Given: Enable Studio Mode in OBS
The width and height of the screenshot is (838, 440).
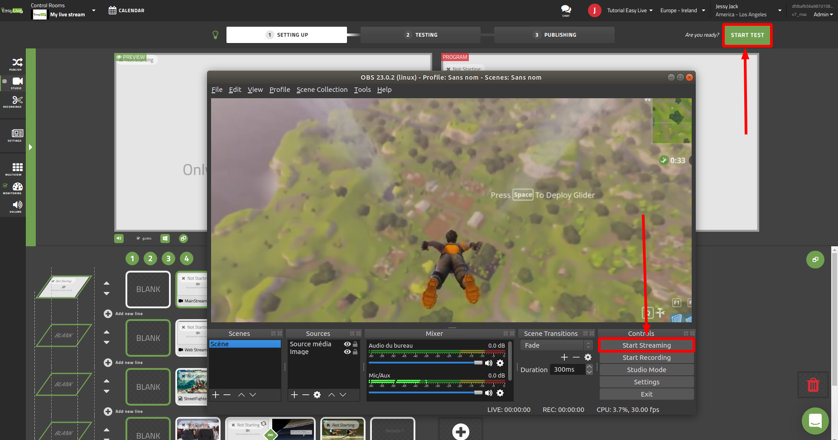Looking at the screenshot, I should 646,370.
